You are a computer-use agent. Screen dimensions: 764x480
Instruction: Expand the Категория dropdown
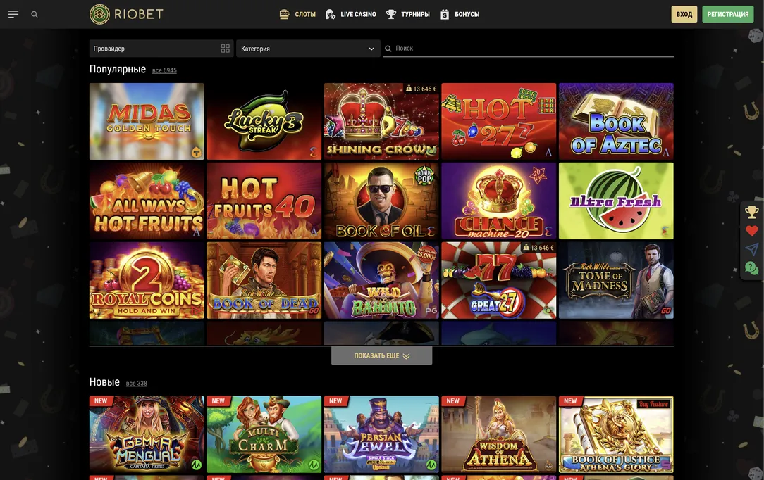(308, 49)
